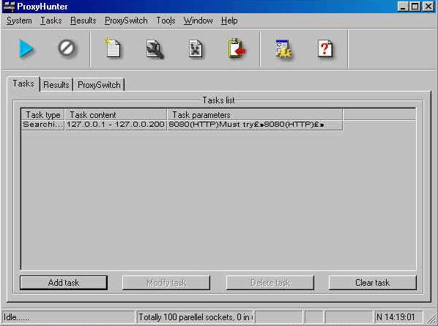This screenshot has width=438, height=326.
Task: Click the ProxyHunter title bar app icon
Action: click(9, 6)
